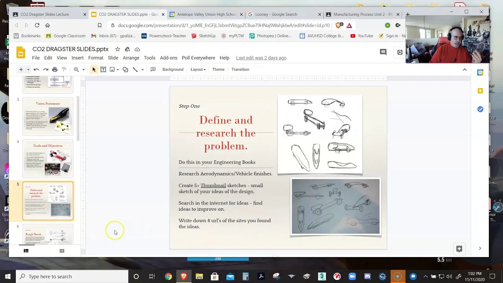The width and height of the screenshot is (503, 283).
Task: Open Google Calendar side panel icon
Action: [x=480, y=72]
